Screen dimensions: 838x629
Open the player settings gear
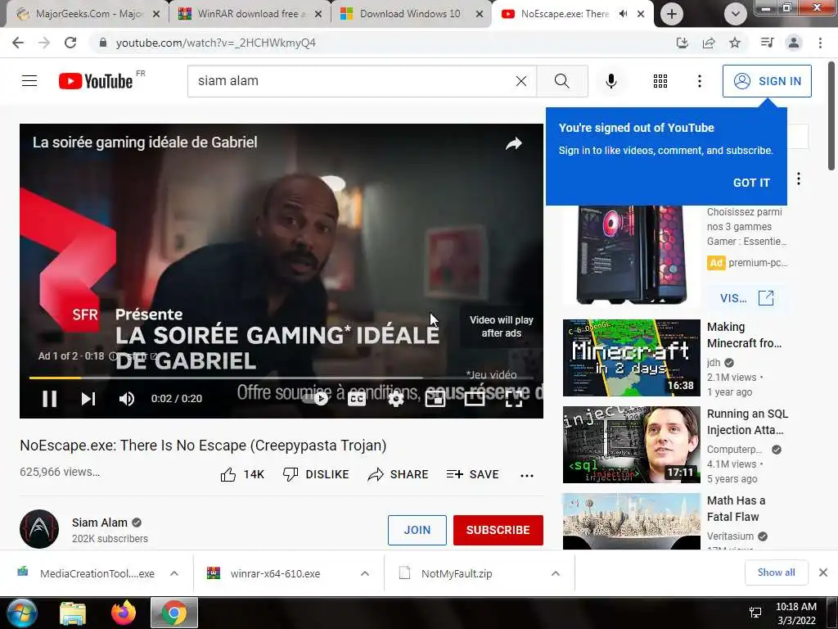point(395,399)
